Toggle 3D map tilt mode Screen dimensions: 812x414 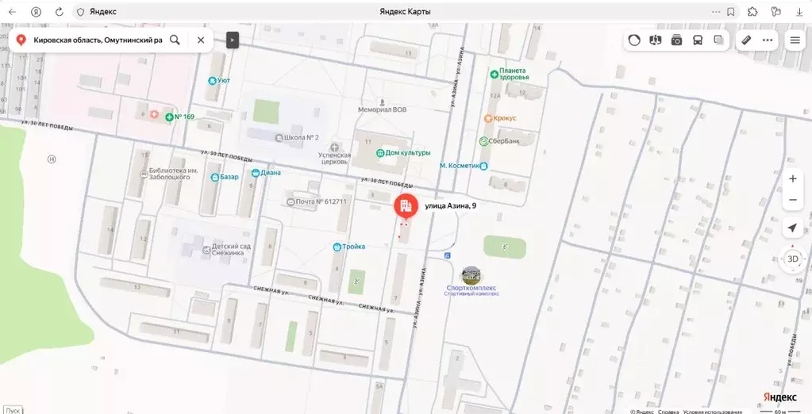coord(792,259)
